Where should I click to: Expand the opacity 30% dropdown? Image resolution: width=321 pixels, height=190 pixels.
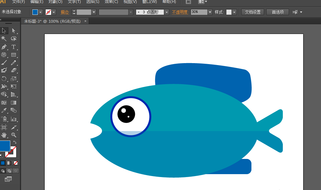tap(210, 12)
